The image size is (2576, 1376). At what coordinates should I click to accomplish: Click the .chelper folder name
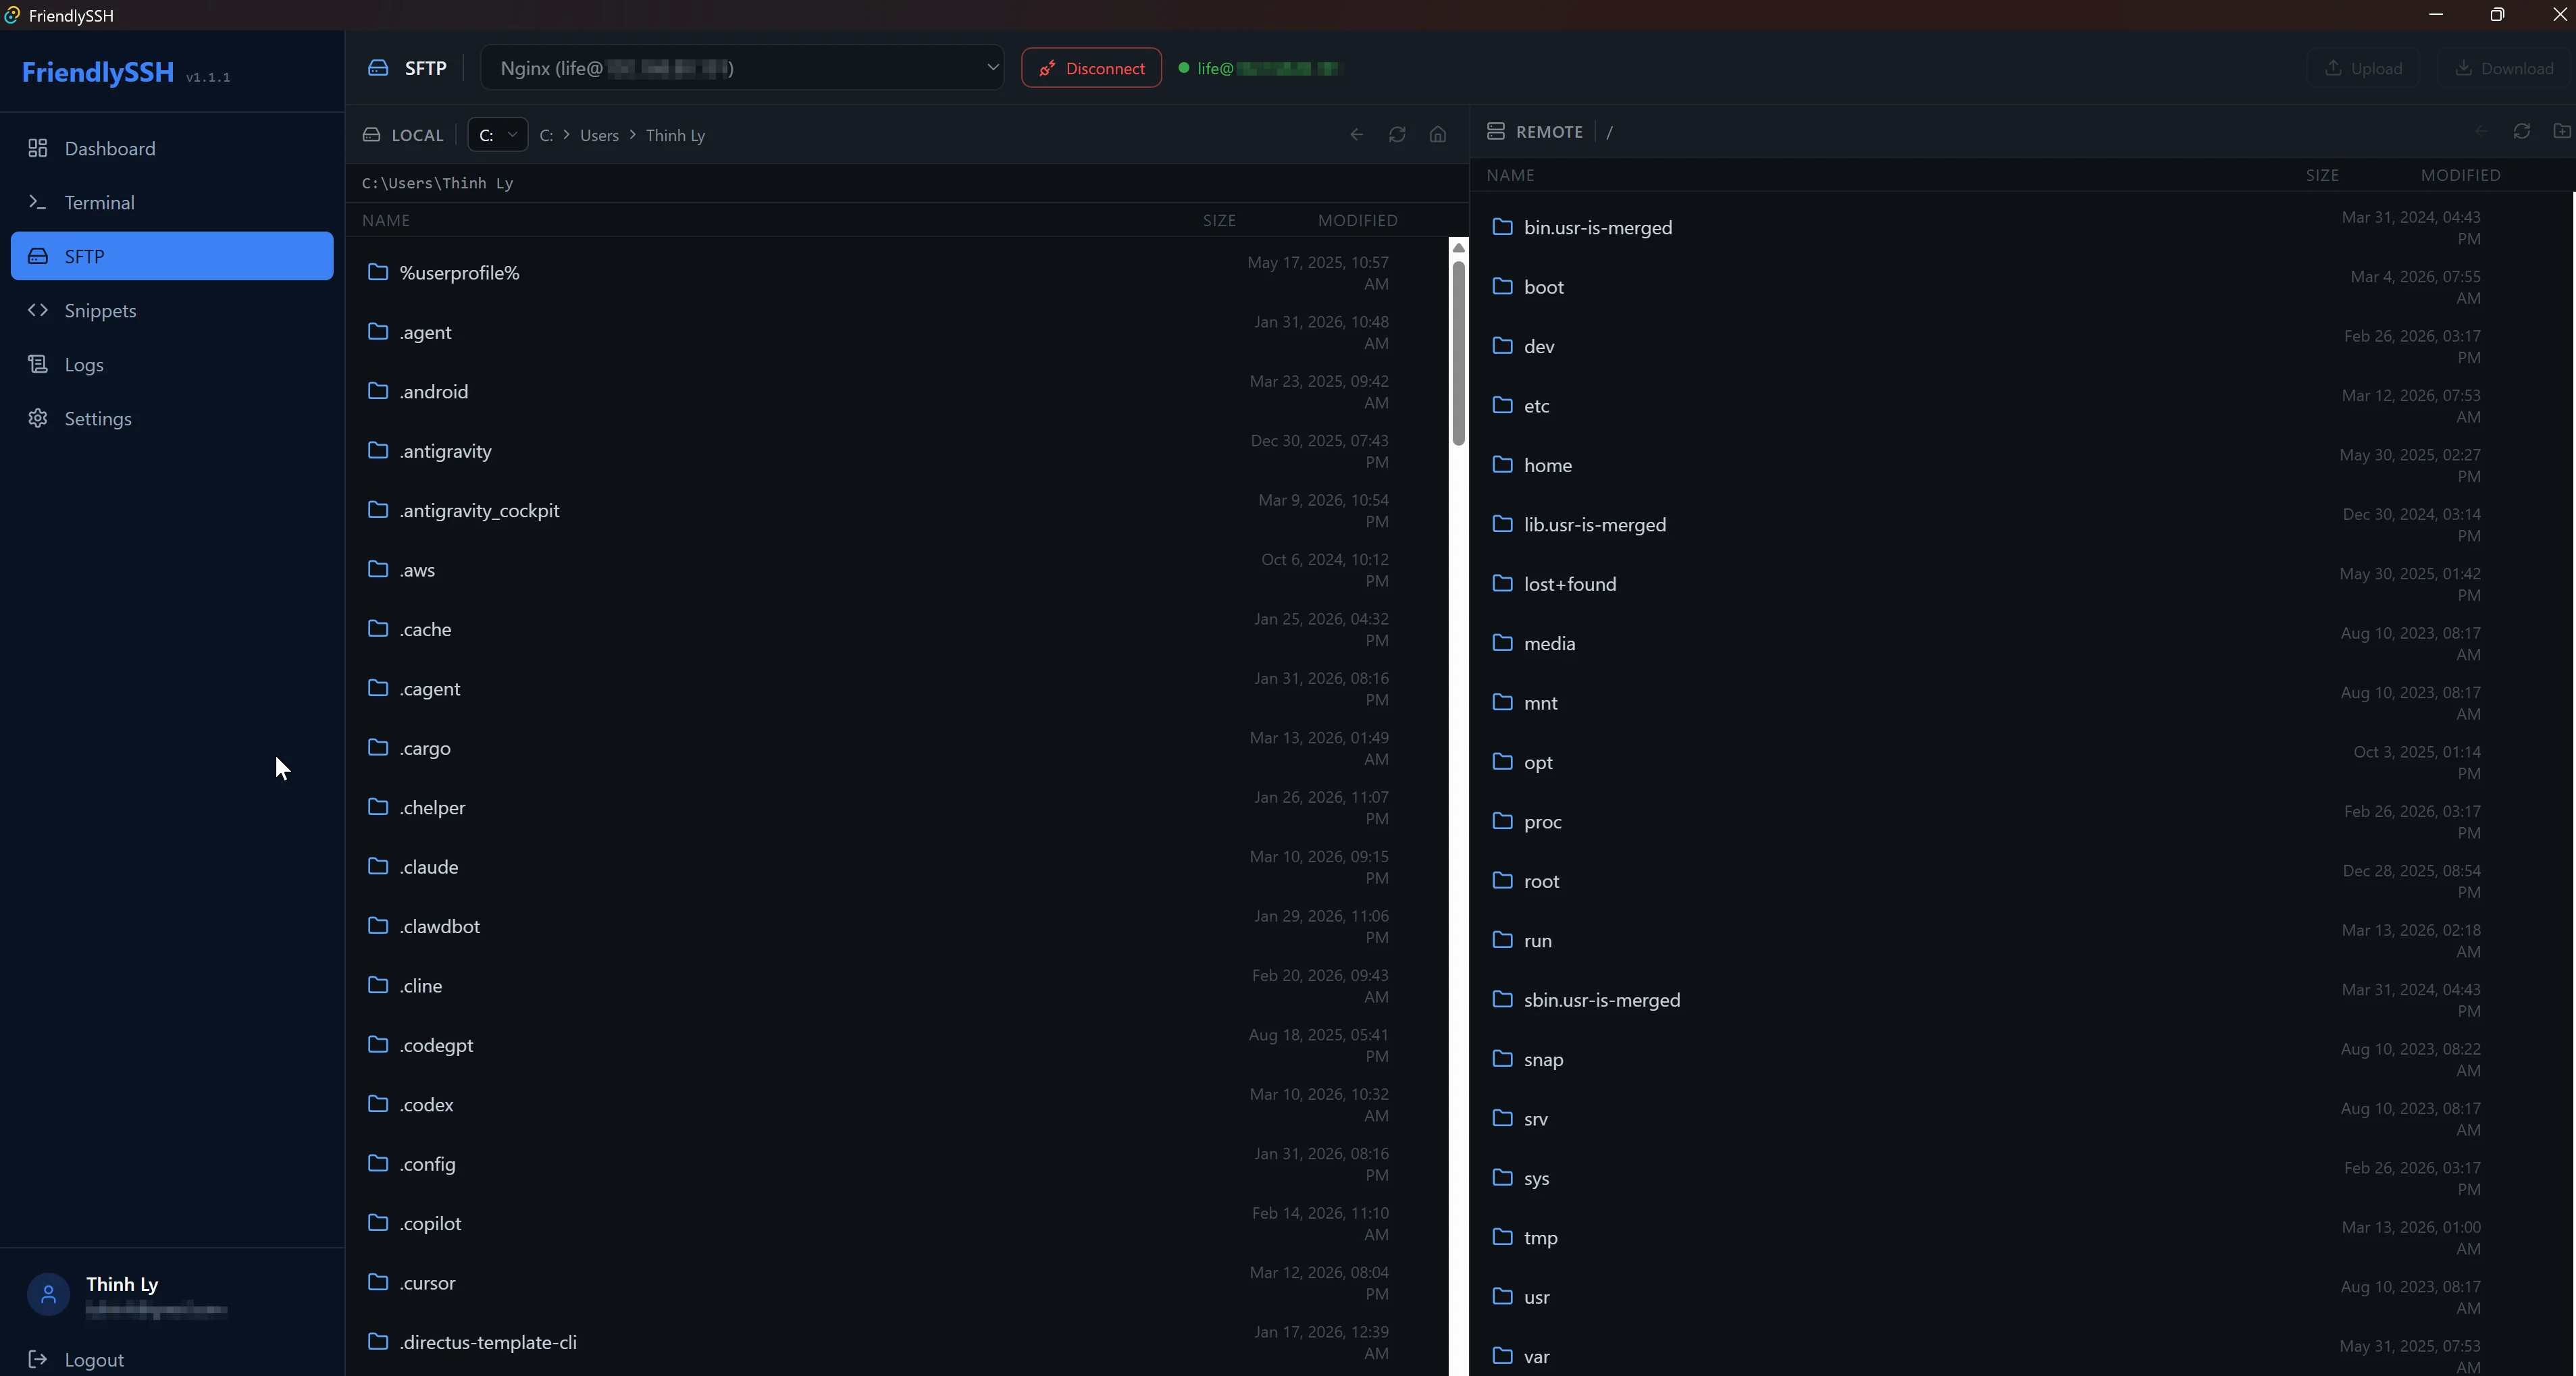click(x=432, y=808)
